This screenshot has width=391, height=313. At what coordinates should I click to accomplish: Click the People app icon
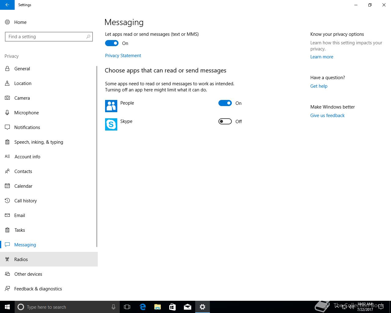(x=111, y=106)
